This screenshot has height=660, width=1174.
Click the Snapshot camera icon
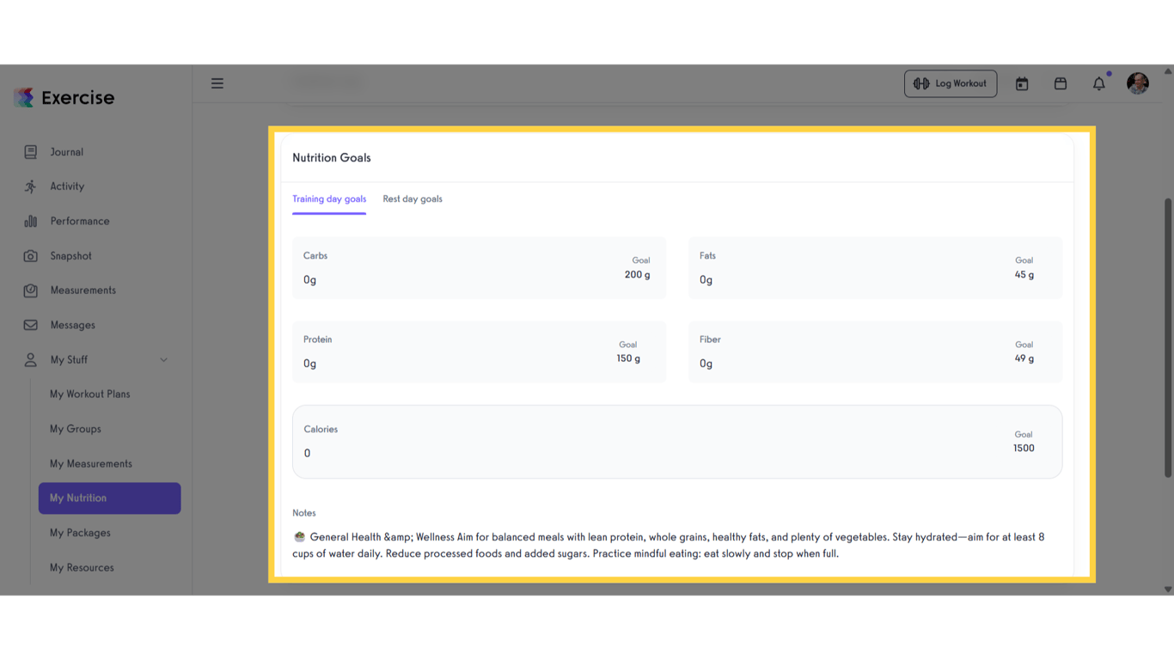point(31,256)
